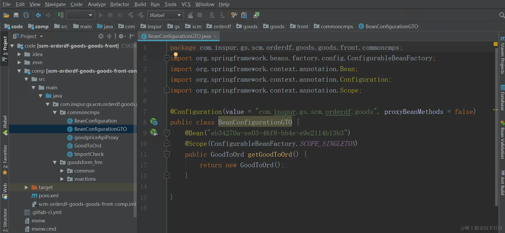Viewport: 505px width, 233px height.
Task: Toggle the Ant Build tool window
Action: tap(502, 183)
